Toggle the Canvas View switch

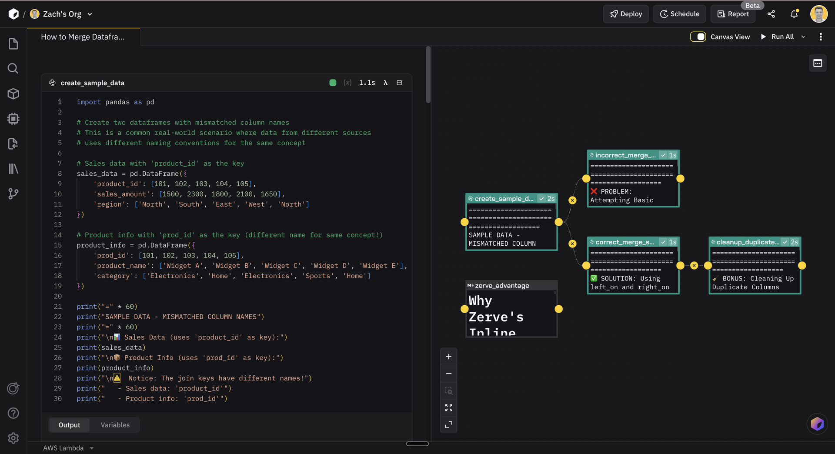(698, 37)
